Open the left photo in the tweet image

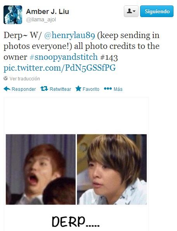click(x=41, y=169)
